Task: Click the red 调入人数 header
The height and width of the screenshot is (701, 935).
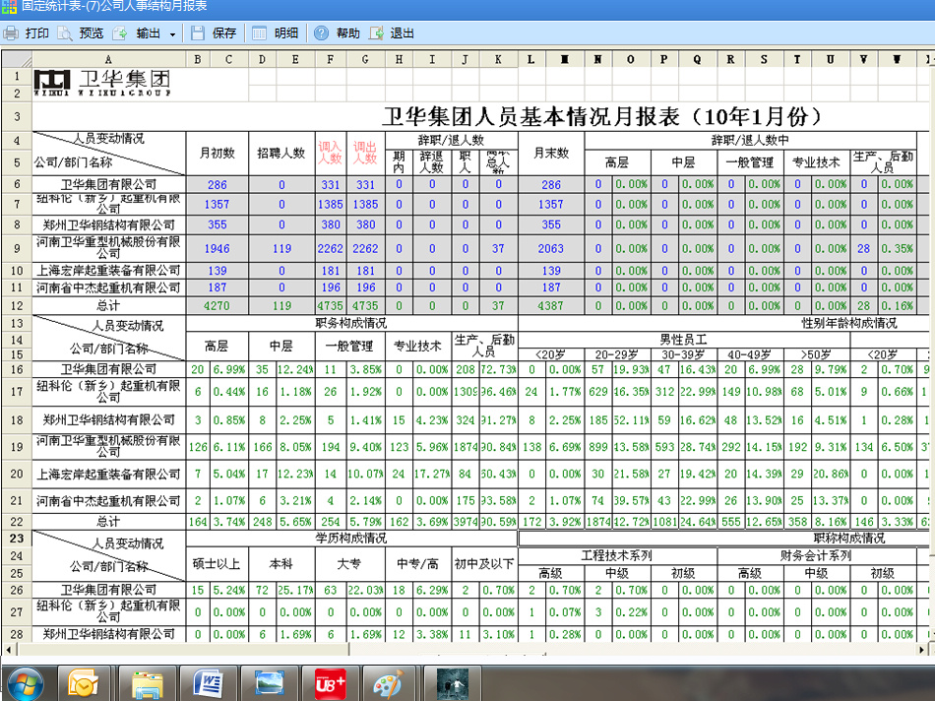Action: (330, 153)
